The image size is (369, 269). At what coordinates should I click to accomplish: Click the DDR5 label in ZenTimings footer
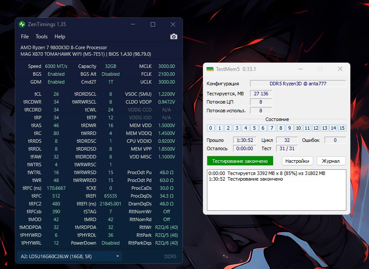pos(170,256)
